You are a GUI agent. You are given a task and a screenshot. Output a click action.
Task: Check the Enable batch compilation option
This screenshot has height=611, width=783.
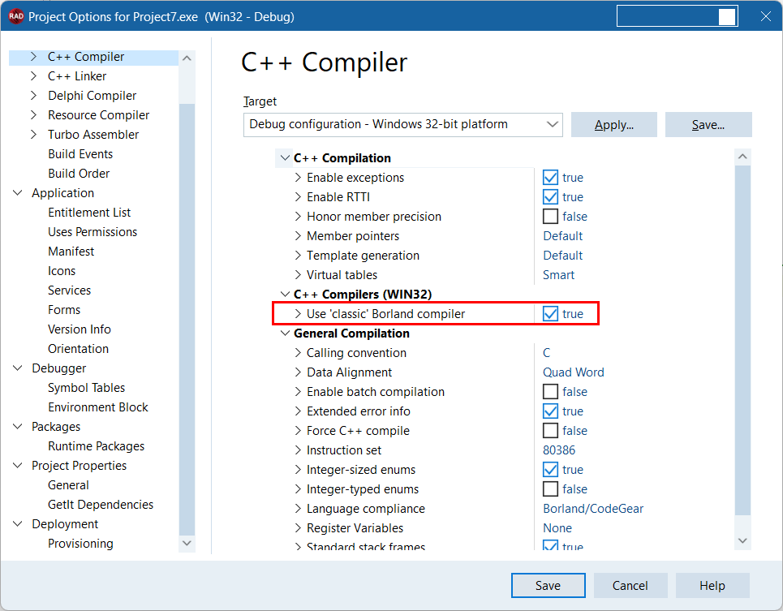pos(550,392)
